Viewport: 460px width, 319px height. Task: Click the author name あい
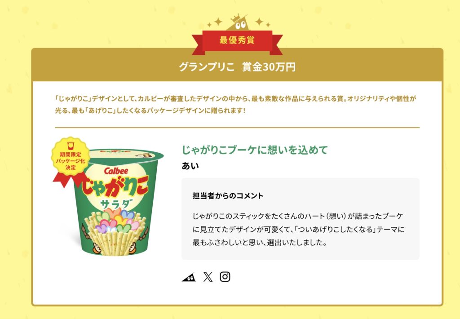190,166
